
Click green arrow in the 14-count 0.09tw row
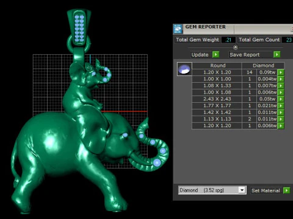[281, 72]
